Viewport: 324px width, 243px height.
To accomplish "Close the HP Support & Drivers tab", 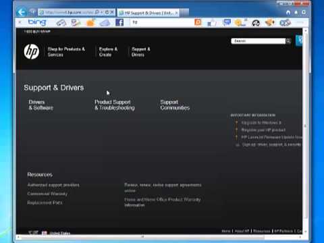I will pos(176,13).
